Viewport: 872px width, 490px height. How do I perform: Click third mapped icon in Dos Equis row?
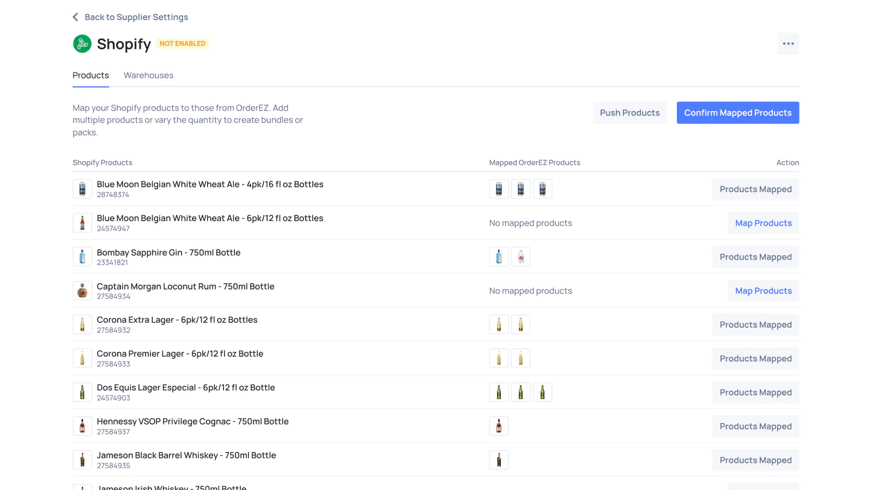point(542,392)
